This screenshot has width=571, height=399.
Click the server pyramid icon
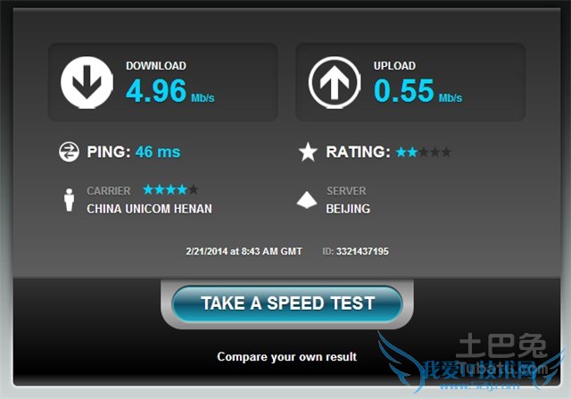(x=307, y=200)
